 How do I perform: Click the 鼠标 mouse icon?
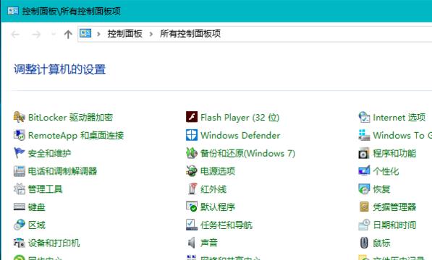coord(364,243)
